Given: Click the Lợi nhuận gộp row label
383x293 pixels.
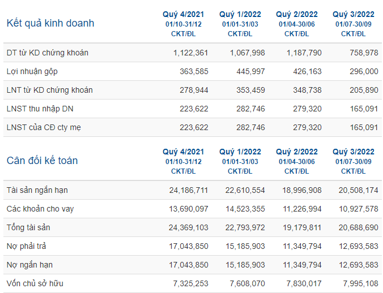Looking at the screenshot, I should 32,72.
